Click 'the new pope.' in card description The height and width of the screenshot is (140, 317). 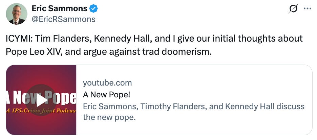click(109, 117)
